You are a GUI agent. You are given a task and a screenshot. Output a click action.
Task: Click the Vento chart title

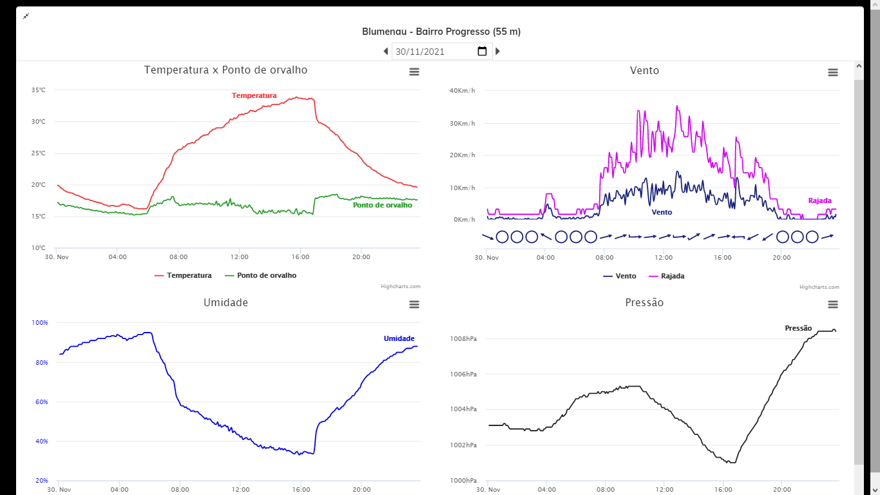tap(644, 70)
